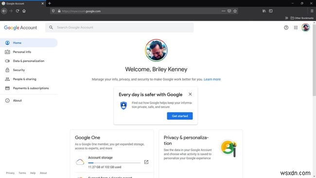Screen dimensions: 316x178
Task: Select Home in the sidebar
Action: coord(29,43)
